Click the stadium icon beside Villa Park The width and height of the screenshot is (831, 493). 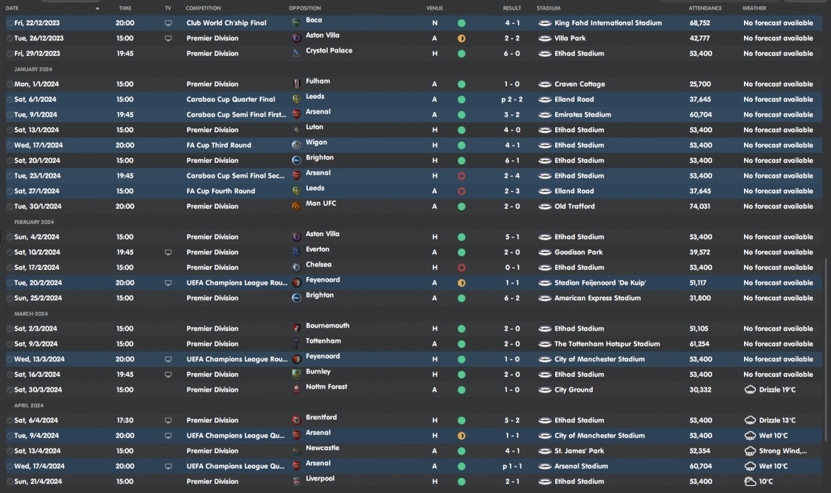545,38
